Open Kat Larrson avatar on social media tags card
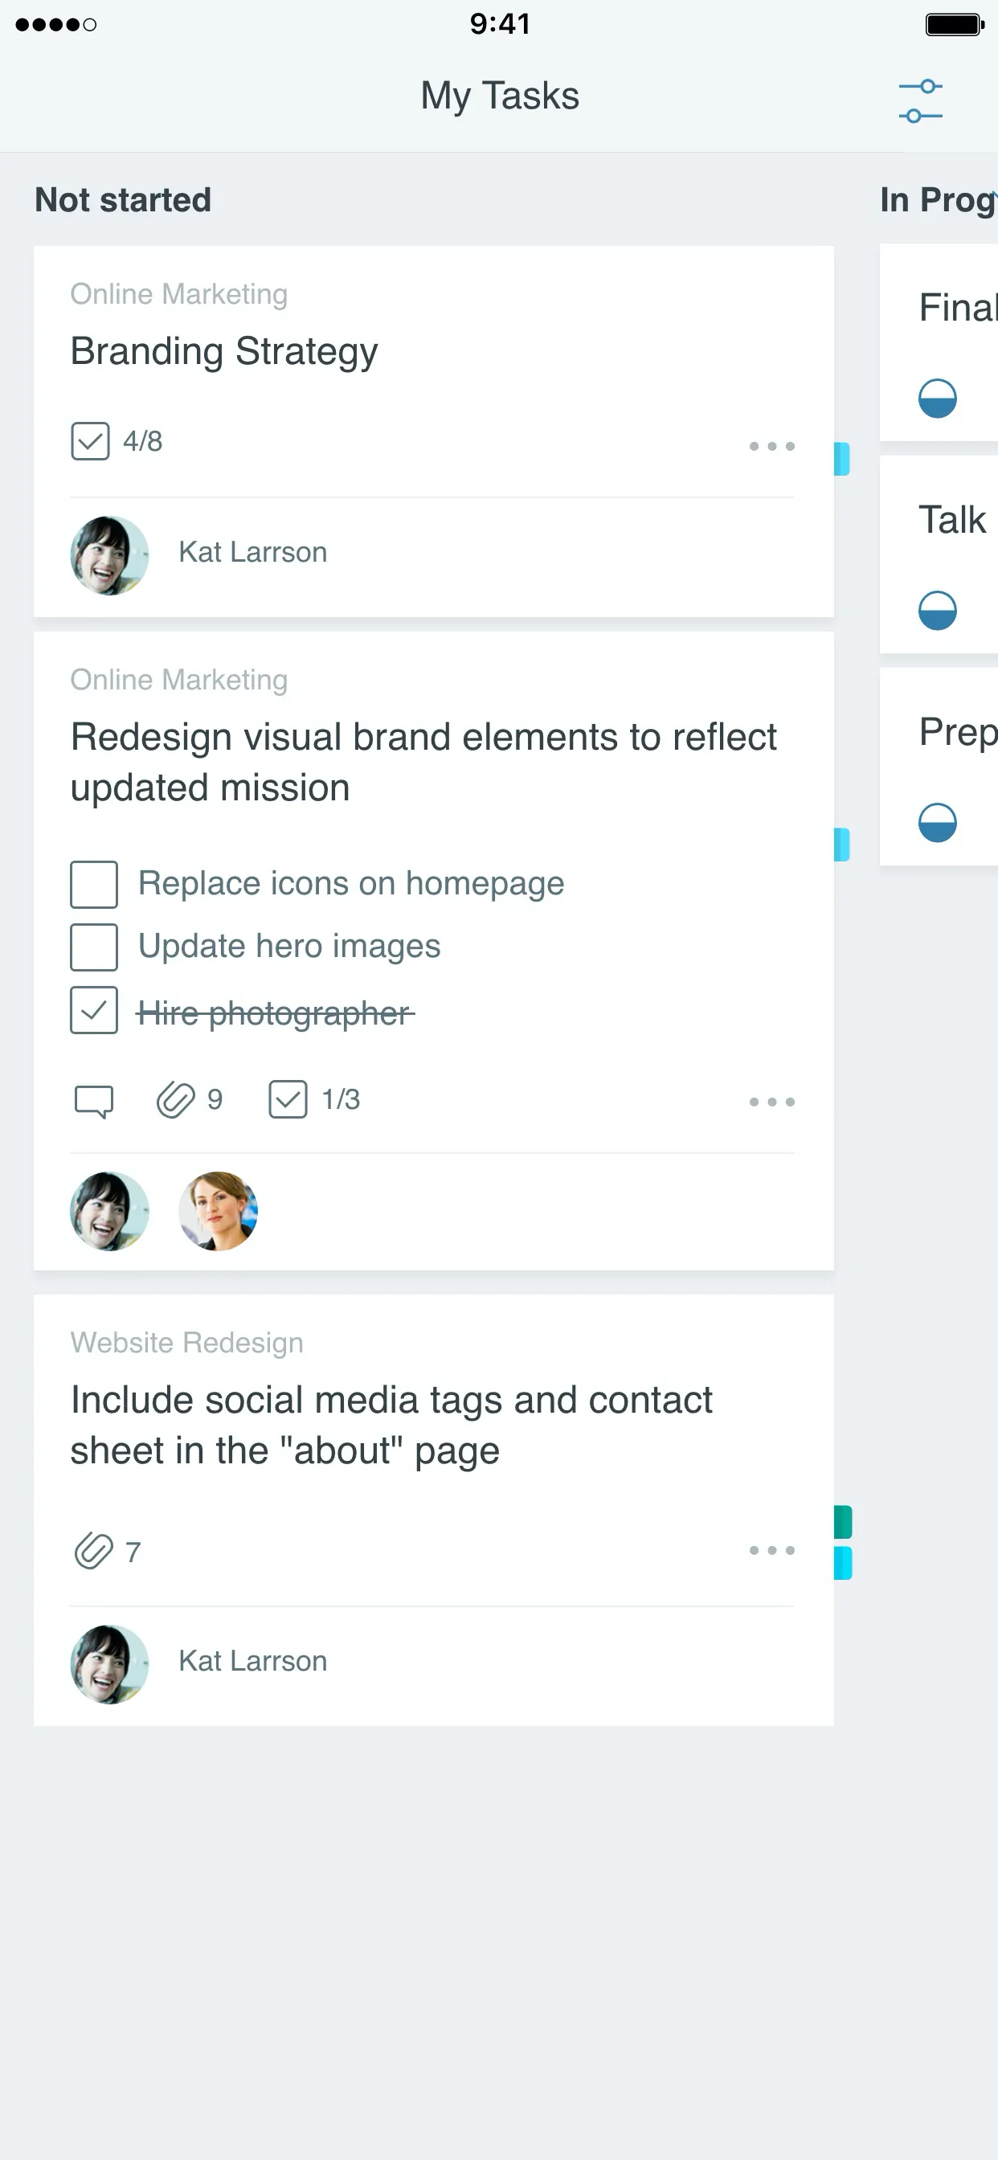Viewport: 998px width, 2160px height. (110, 1664)
